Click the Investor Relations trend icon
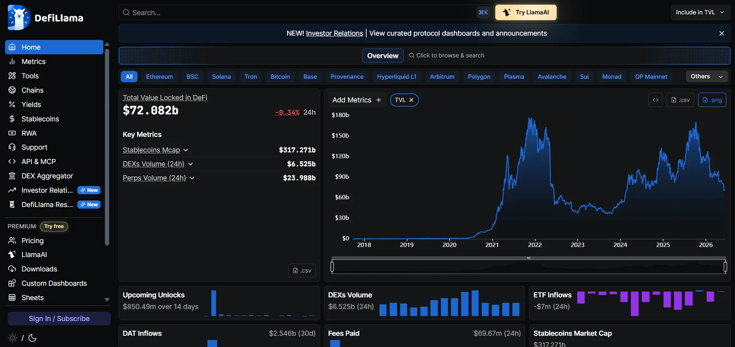Viewport: 735px width, 347px height. click(12, 190)
